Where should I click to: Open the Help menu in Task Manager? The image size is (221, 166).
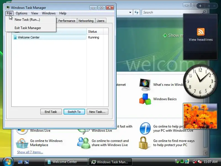pyautogui.click(x=63, y=13)
